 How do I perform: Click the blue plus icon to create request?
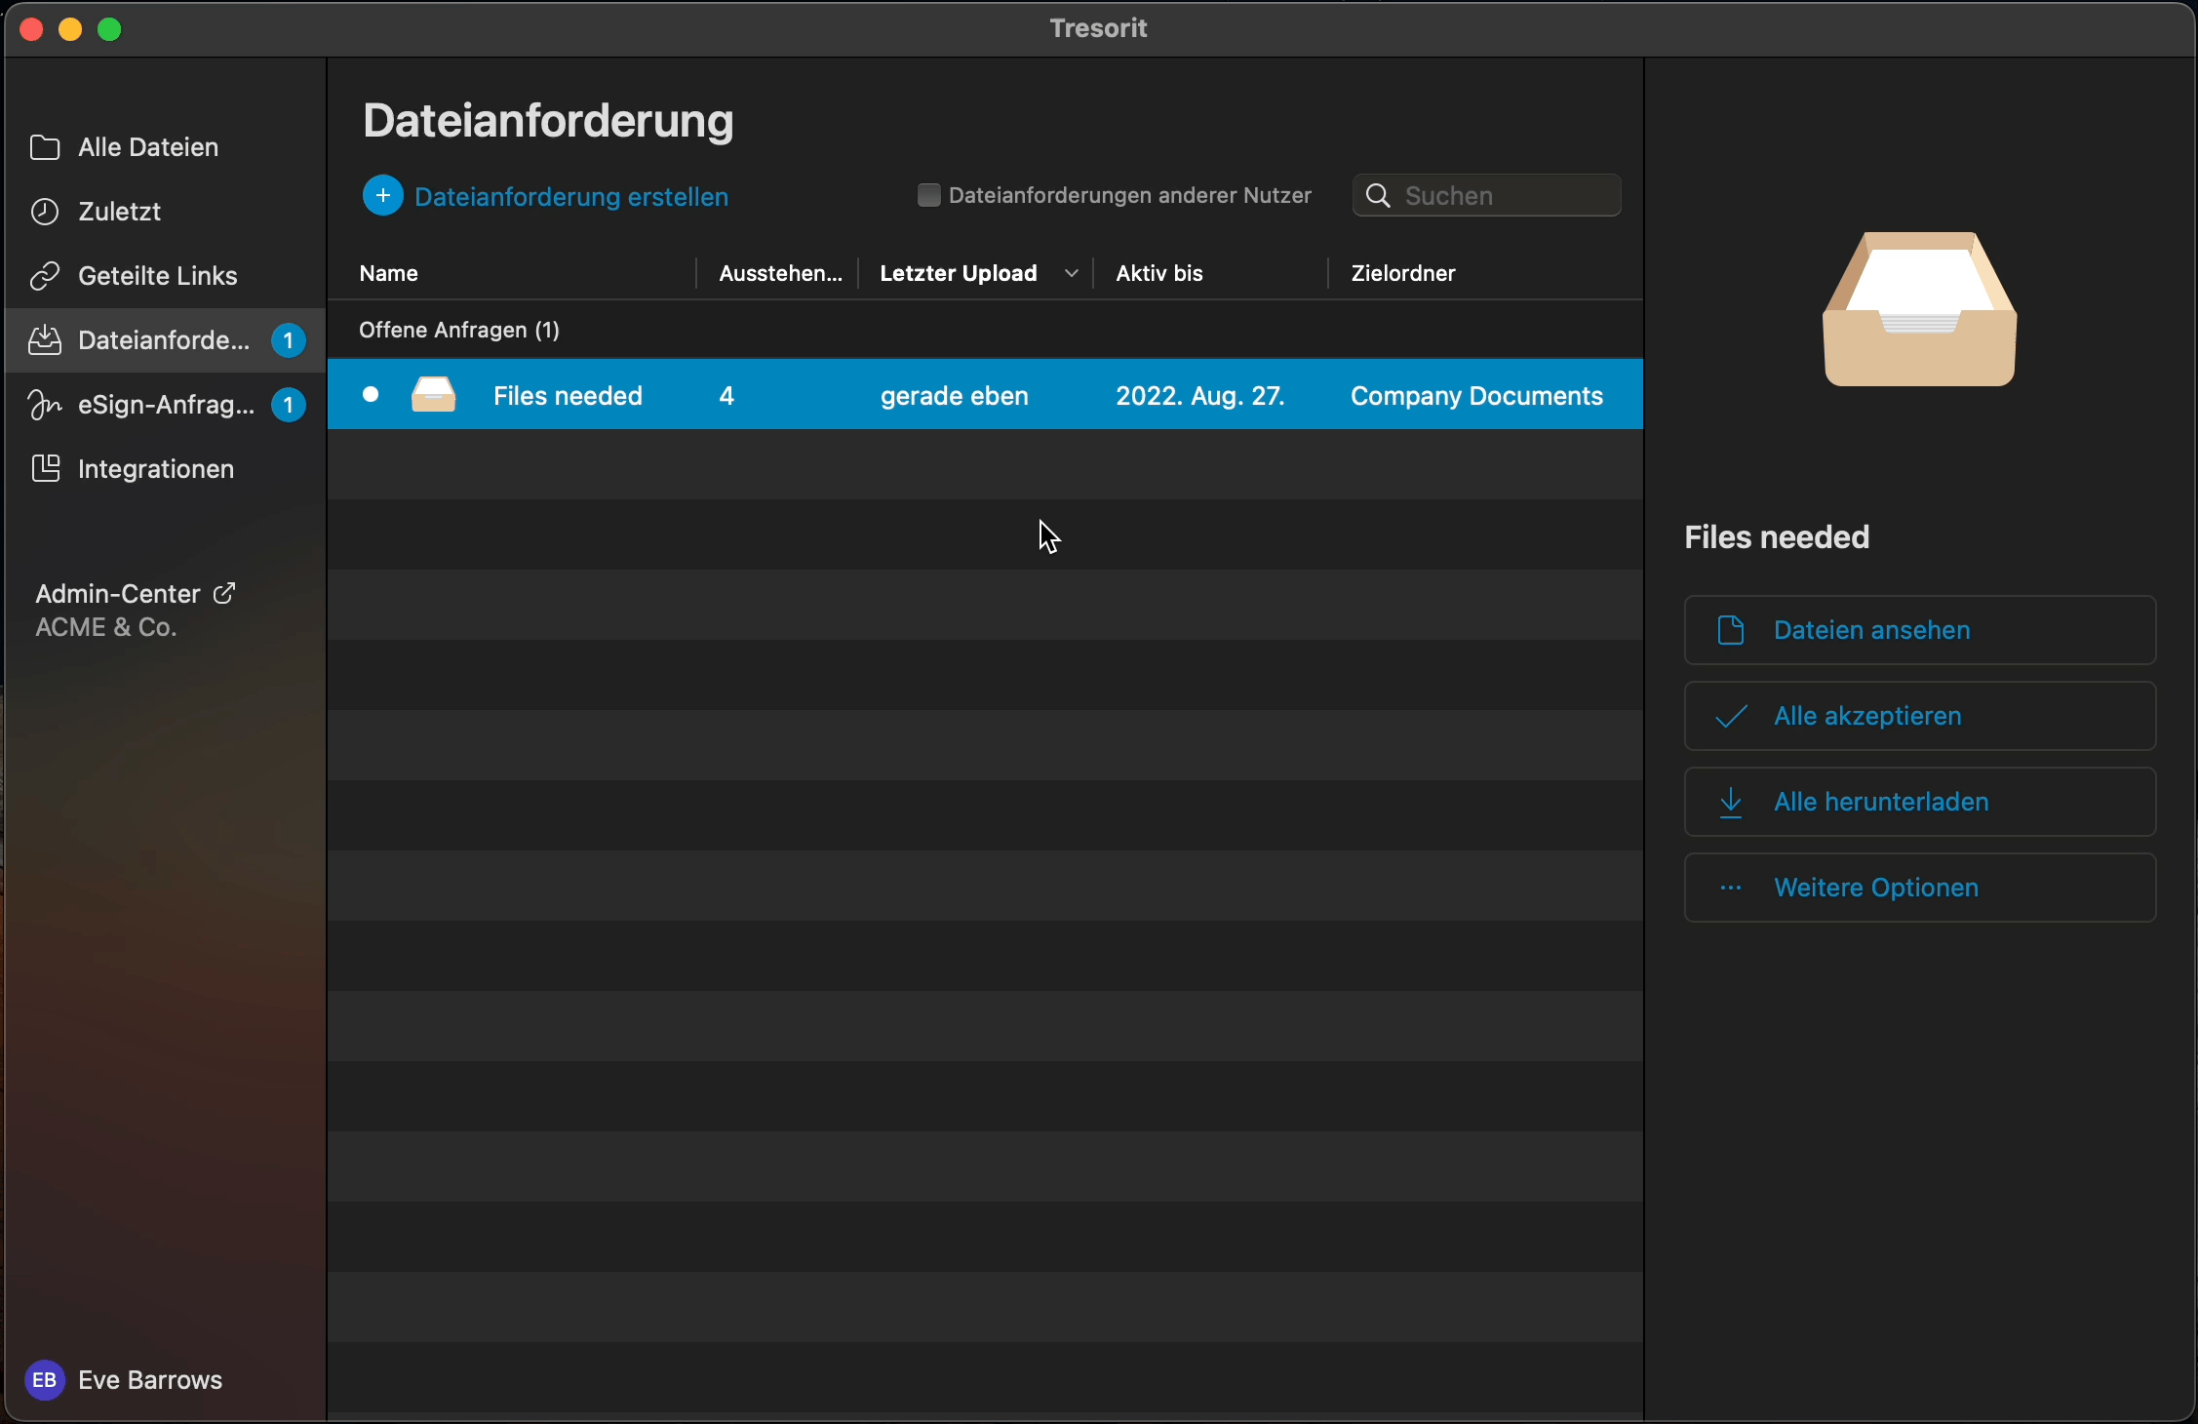point(383,196)
